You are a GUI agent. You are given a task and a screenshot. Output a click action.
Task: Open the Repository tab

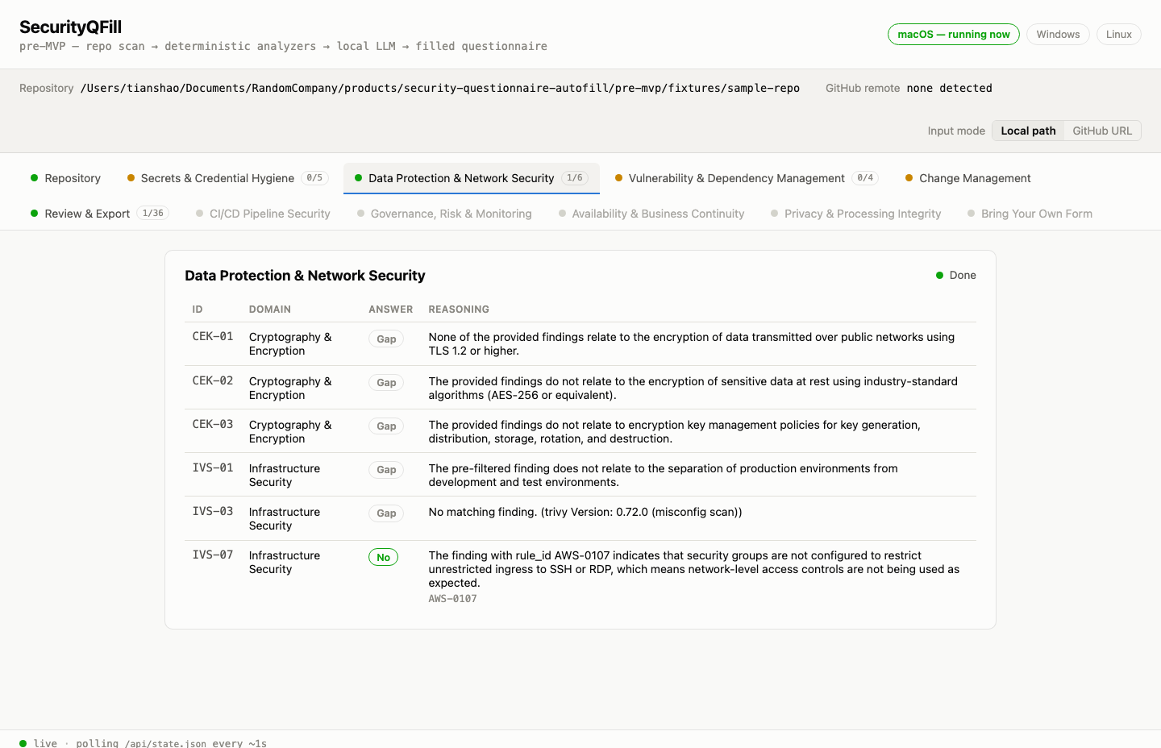[65, 178]
